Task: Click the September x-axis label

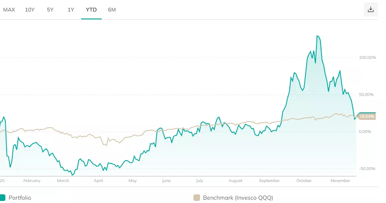Action: pyautogui.click(x=270, y=180)
